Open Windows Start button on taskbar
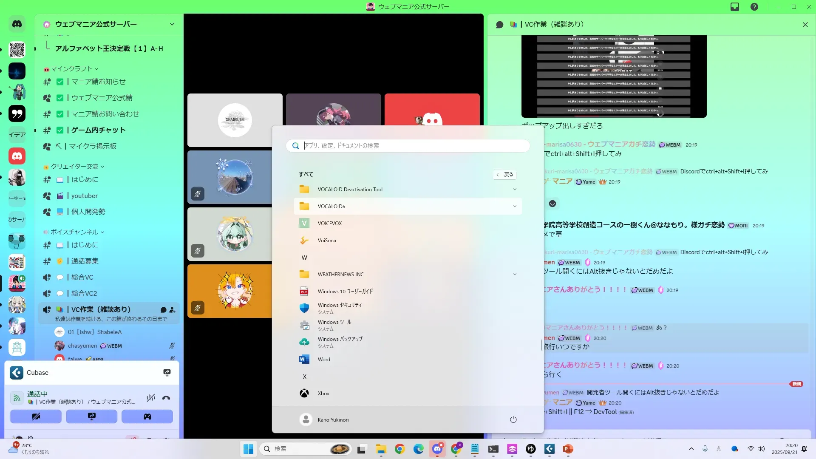Image resolution: width=816 pixels, height=459 pixels. tap(249, 449)
